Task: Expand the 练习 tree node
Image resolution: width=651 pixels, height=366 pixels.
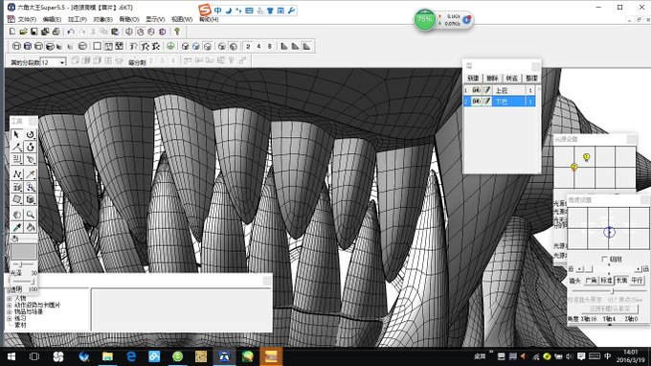Action: click(10, 318)
